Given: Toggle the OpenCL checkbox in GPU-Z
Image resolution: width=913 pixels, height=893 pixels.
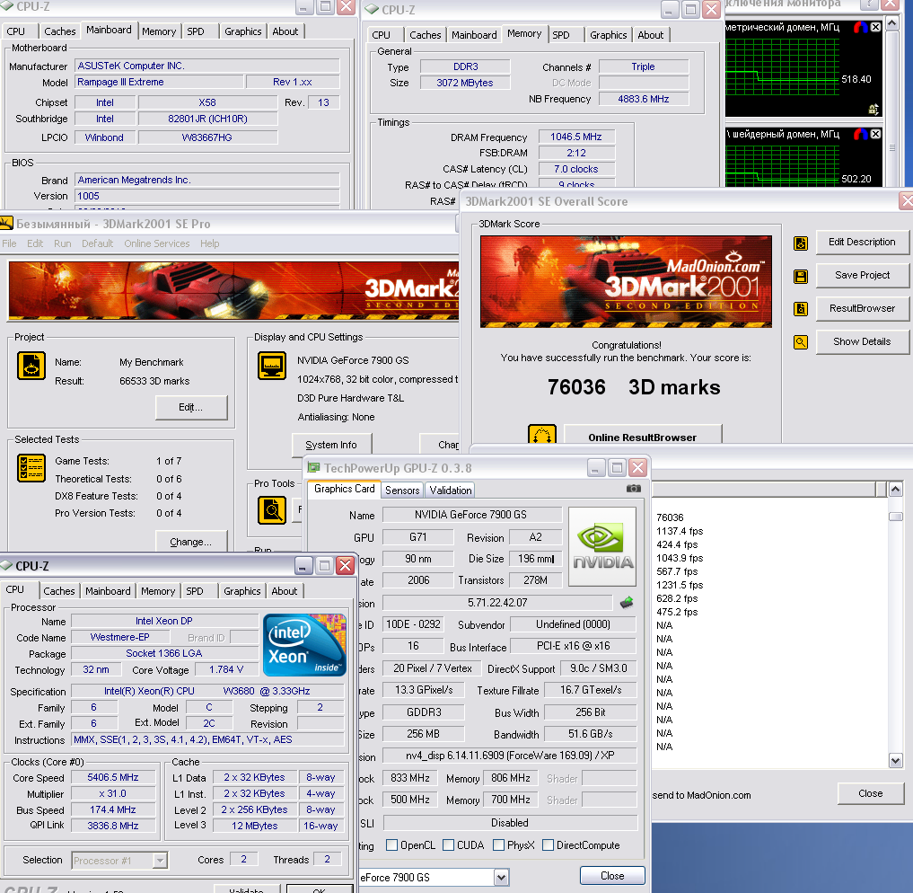Looking at the screenshot, I should pos(392,844).
